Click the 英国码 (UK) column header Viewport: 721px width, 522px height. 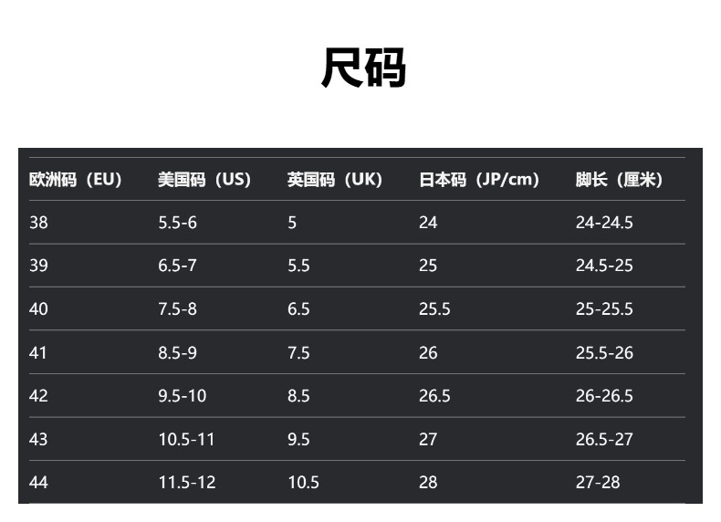pos(334,180)
